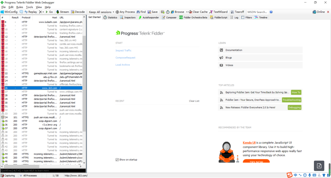331x178 pixels.
Task: Open the Videos learn item
Action: pos(260,65)
